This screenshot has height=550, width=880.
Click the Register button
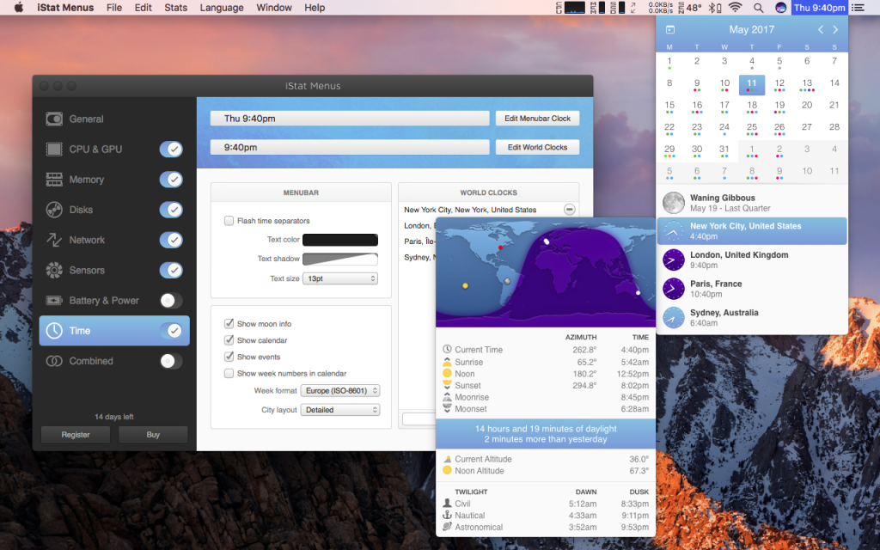(75, 434)
